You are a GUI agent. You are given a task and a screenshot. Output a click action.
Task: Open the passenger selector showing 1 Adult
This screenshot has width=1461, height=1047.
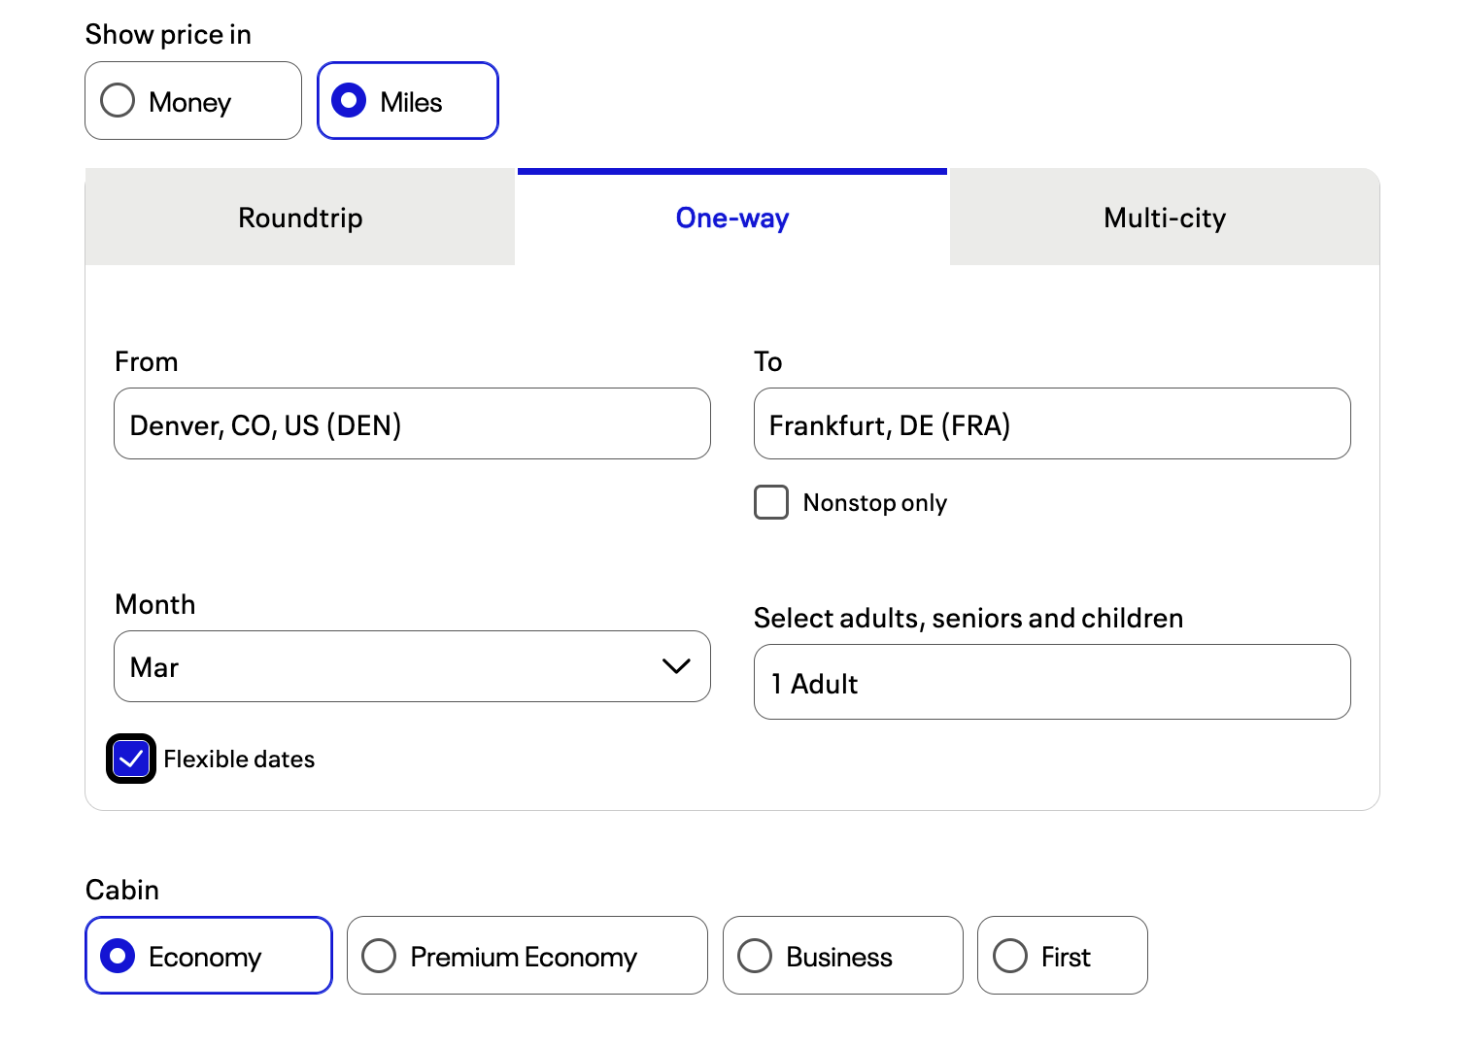(x=1051, y=683)
